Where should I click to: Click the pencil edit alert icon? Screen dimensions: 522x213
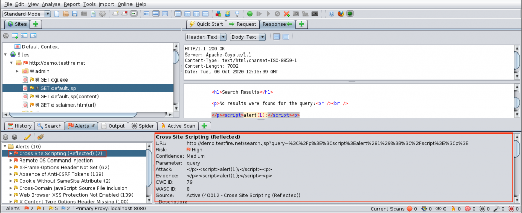pyautogui.click(x=28, y=137)
